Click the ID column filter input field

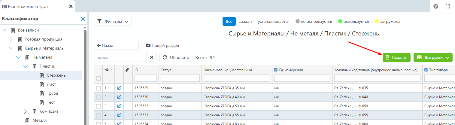(x=145, y=78)
